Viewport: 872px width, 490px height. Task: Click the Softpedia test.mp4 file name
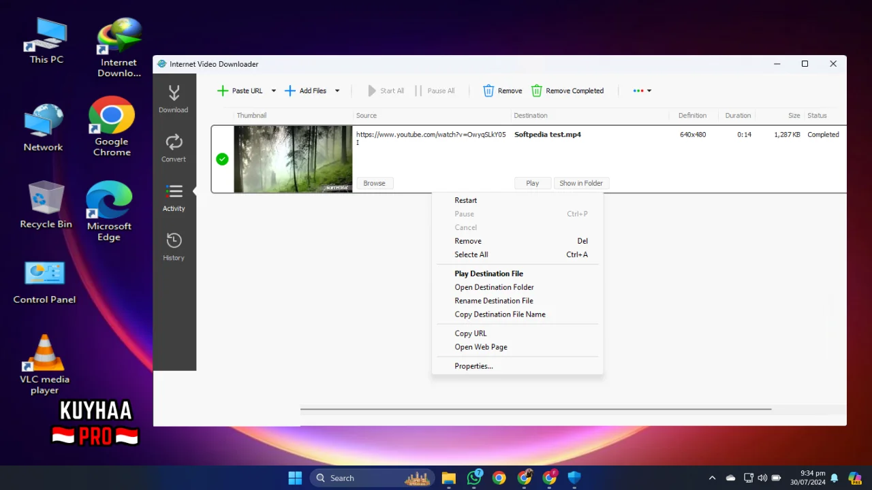tap(548, 135)
